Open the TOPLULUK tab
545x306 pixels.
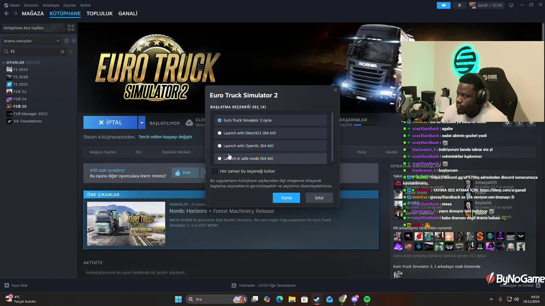tap(100, 14)
